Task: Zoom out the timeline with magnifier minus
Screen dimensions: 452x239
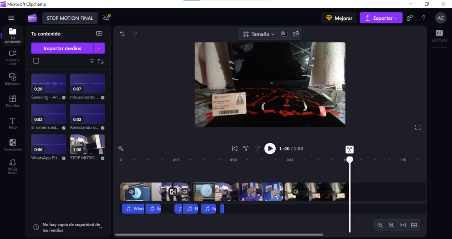Action: 380,225
